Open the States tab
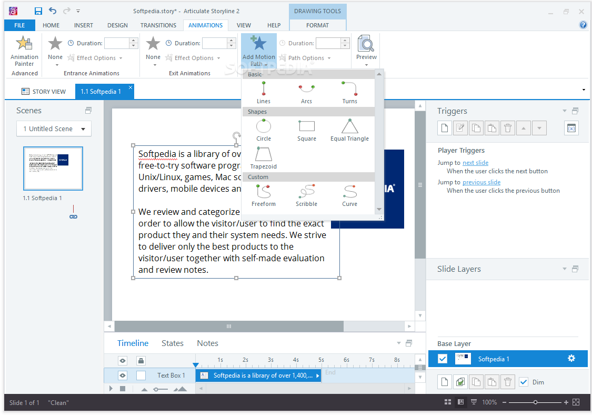592x415 pixels. coord(173,343)
